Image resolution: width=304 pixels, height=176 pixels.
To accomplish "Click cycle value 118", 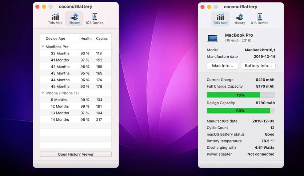I will pos(99,53).
